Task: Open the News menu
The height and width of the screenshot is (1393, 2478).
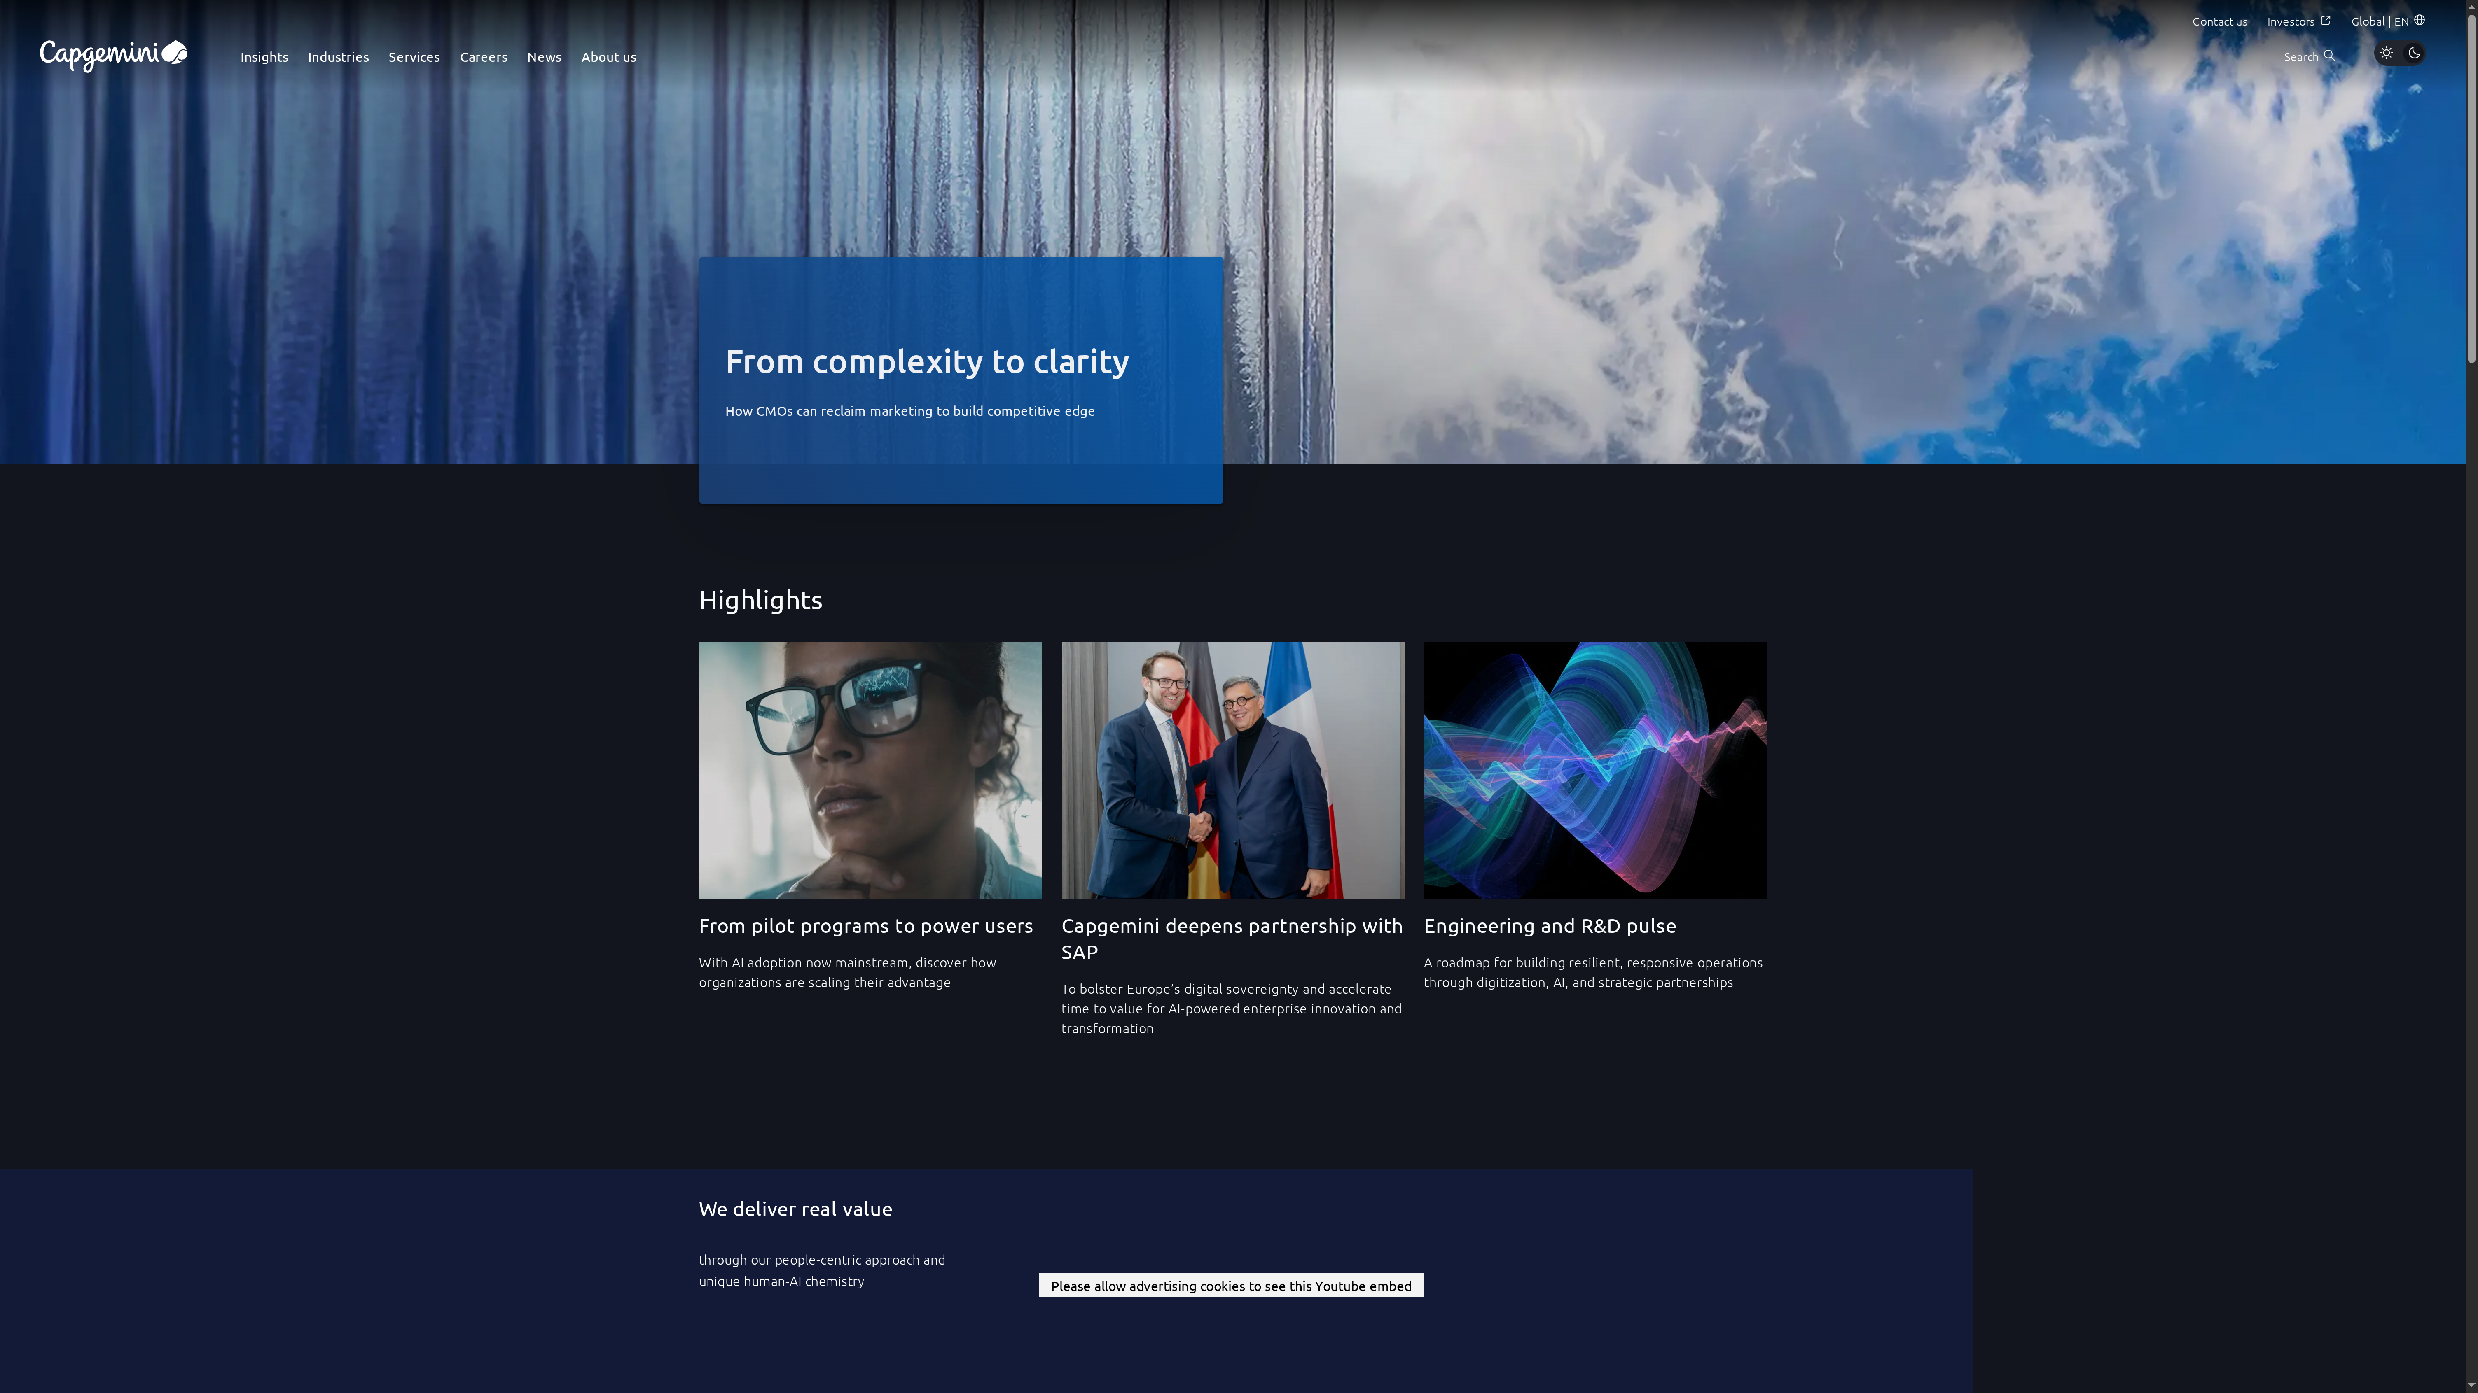Action: pos(545,57)
